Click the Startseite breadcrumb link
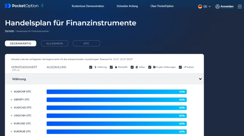The height and width of the screenshot is (136, 244). [x=9, y=31]
